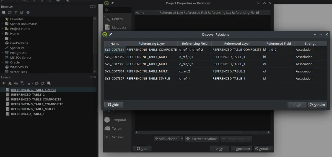Click Collapse All icon in Browser toolbar
This screenshot has width=332, height=157.
(22, 12)
